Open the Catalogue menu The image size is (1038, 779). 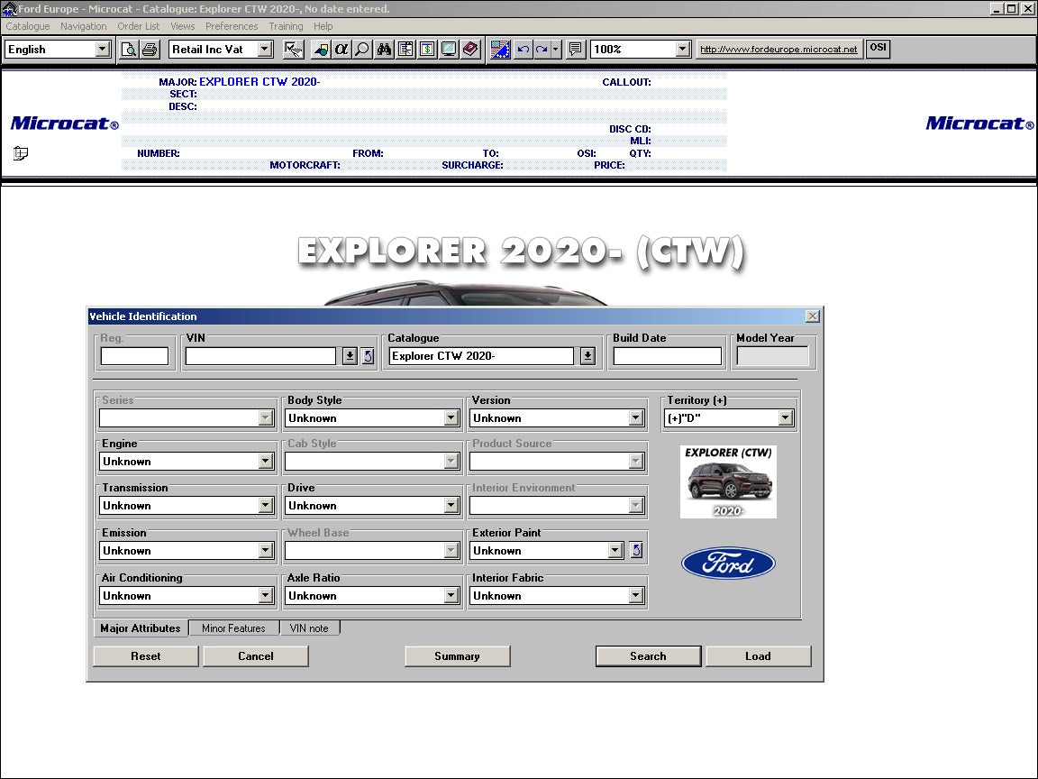(28, 26)
